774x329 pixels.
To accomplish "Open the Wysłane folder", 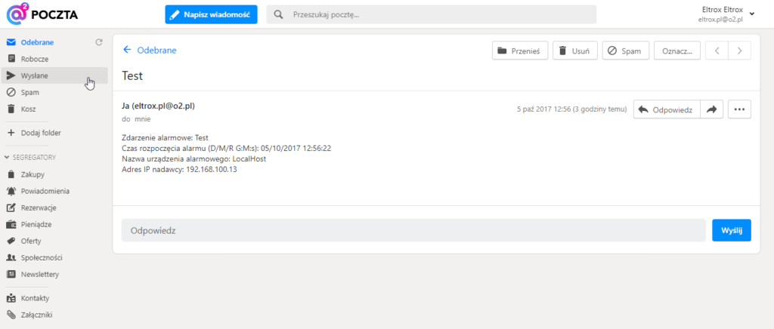I will point(35,75).
